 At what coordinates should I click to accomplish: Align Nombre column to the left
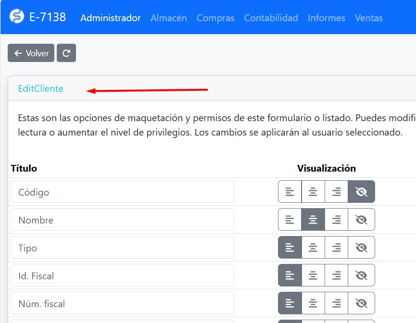click(x=290, y=220)
